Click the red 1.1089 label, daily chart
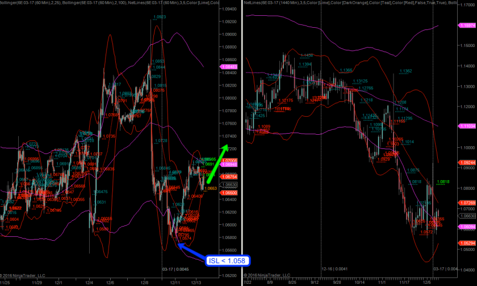 point(264,127)
